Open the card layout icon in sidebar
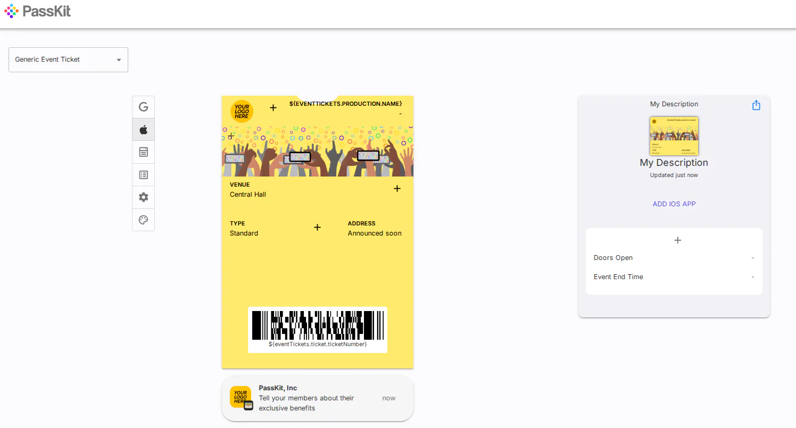This screenshot has height=428, width=796. pos(143,152)
